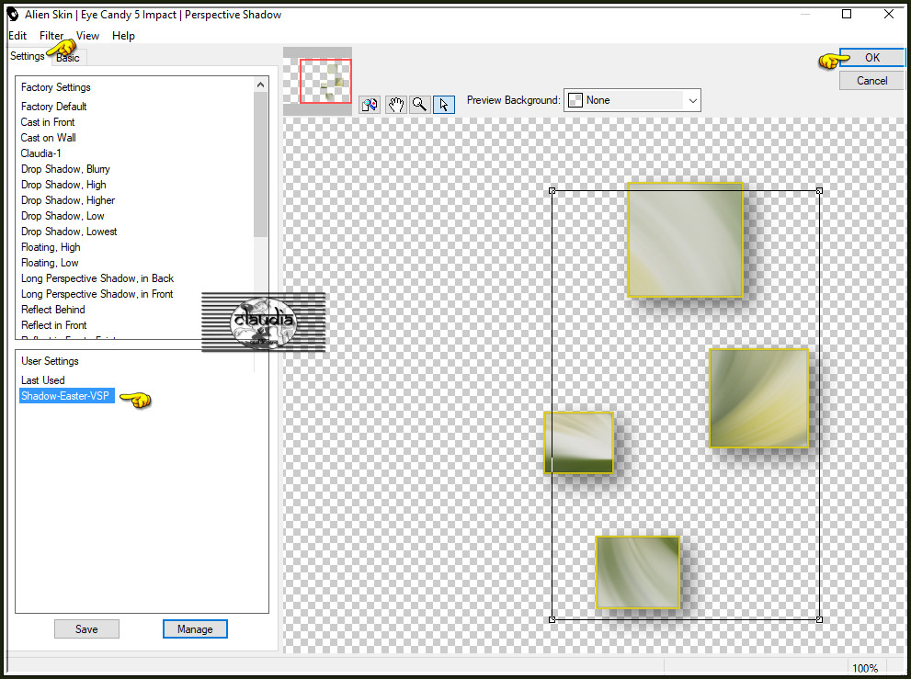Image resolution: width=911 pixels, height=679 pixels.
Task: Click the show original preview toggle icon
Action: 370,105
